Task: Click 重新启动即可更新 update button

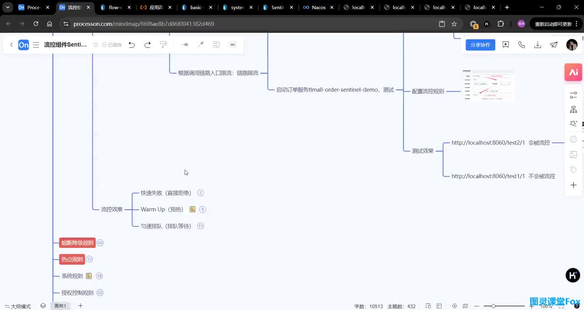Action: click(x=553, y=24)
